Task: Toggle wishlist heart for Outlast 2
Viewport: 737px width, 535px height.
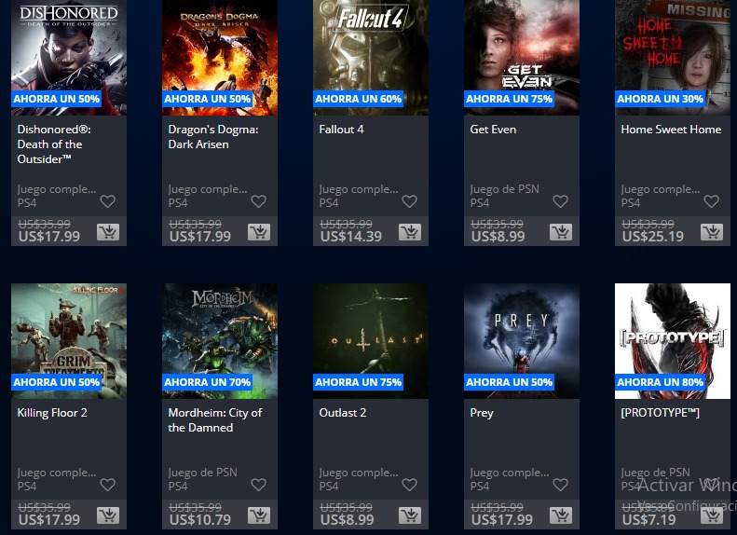Action: click(409, 485)
